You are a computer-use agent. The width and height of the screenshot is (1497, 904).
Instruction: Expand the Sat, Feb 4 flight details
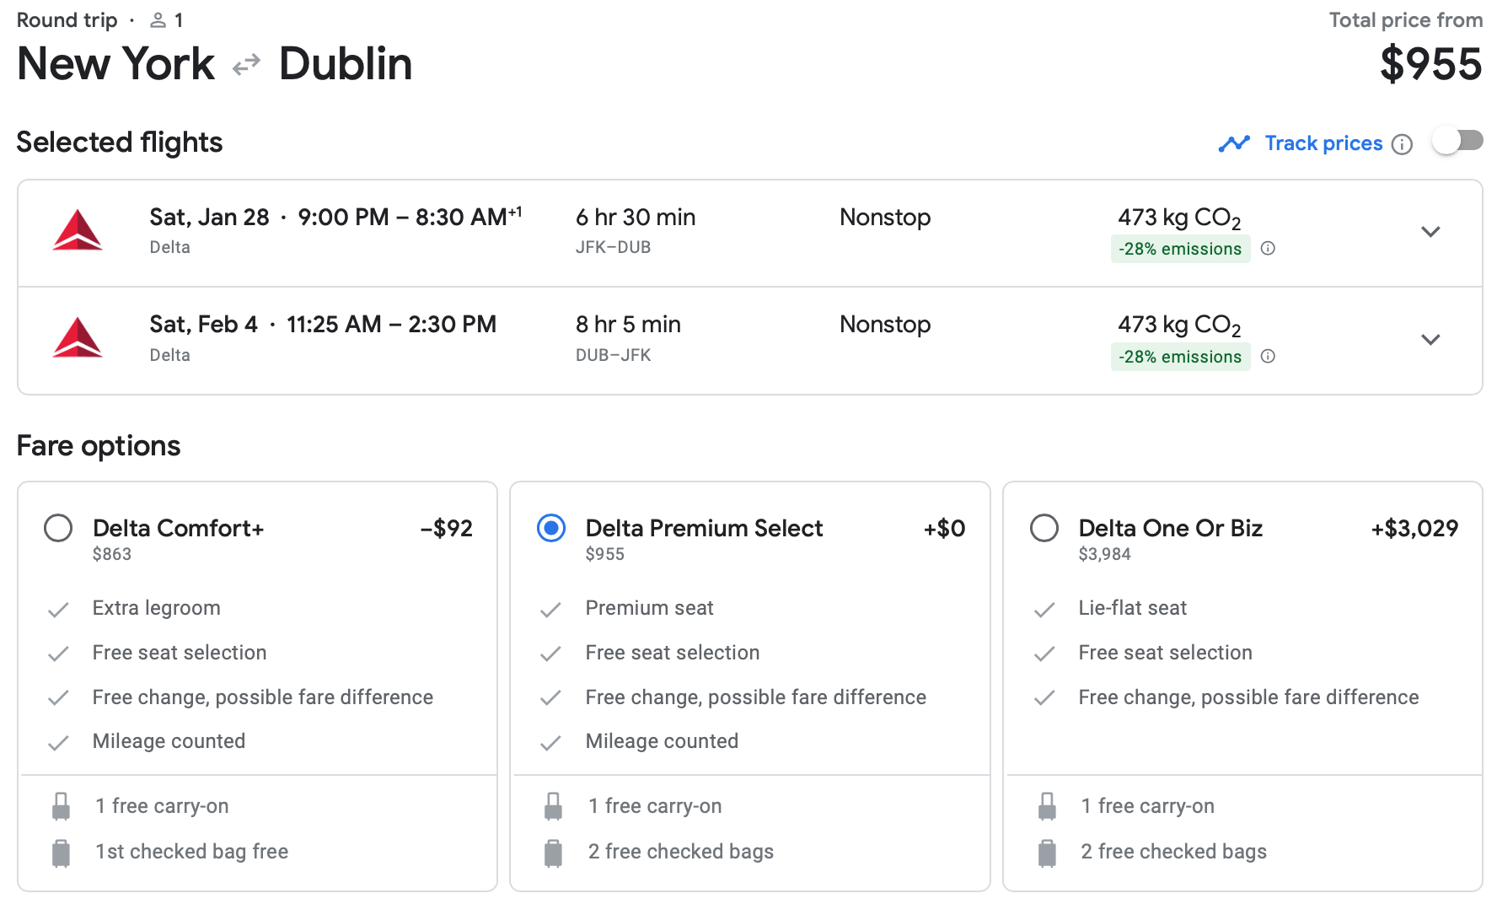tap(1430, 340)
